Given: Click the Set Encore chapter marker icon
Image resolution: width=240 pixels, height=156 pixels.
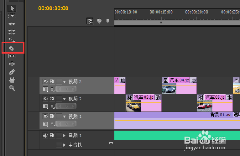Looking at the screenshot, I should [99, 21].
